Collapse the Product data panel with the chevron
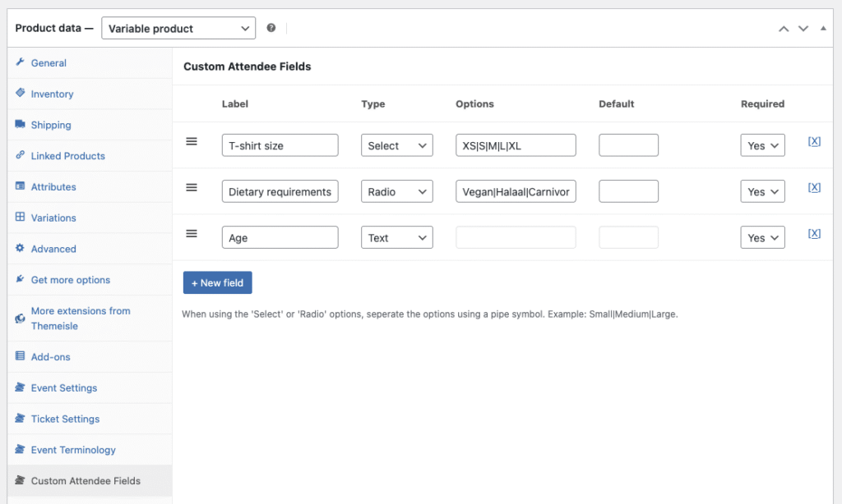 click(823, 28)
